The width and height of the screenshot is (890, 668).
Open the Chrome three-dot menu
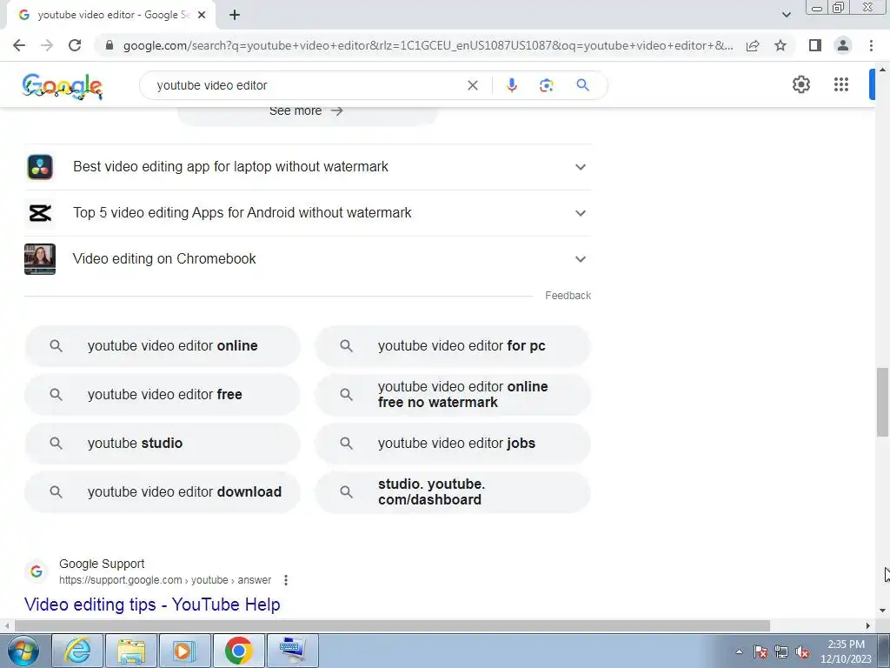pos(871,45)
